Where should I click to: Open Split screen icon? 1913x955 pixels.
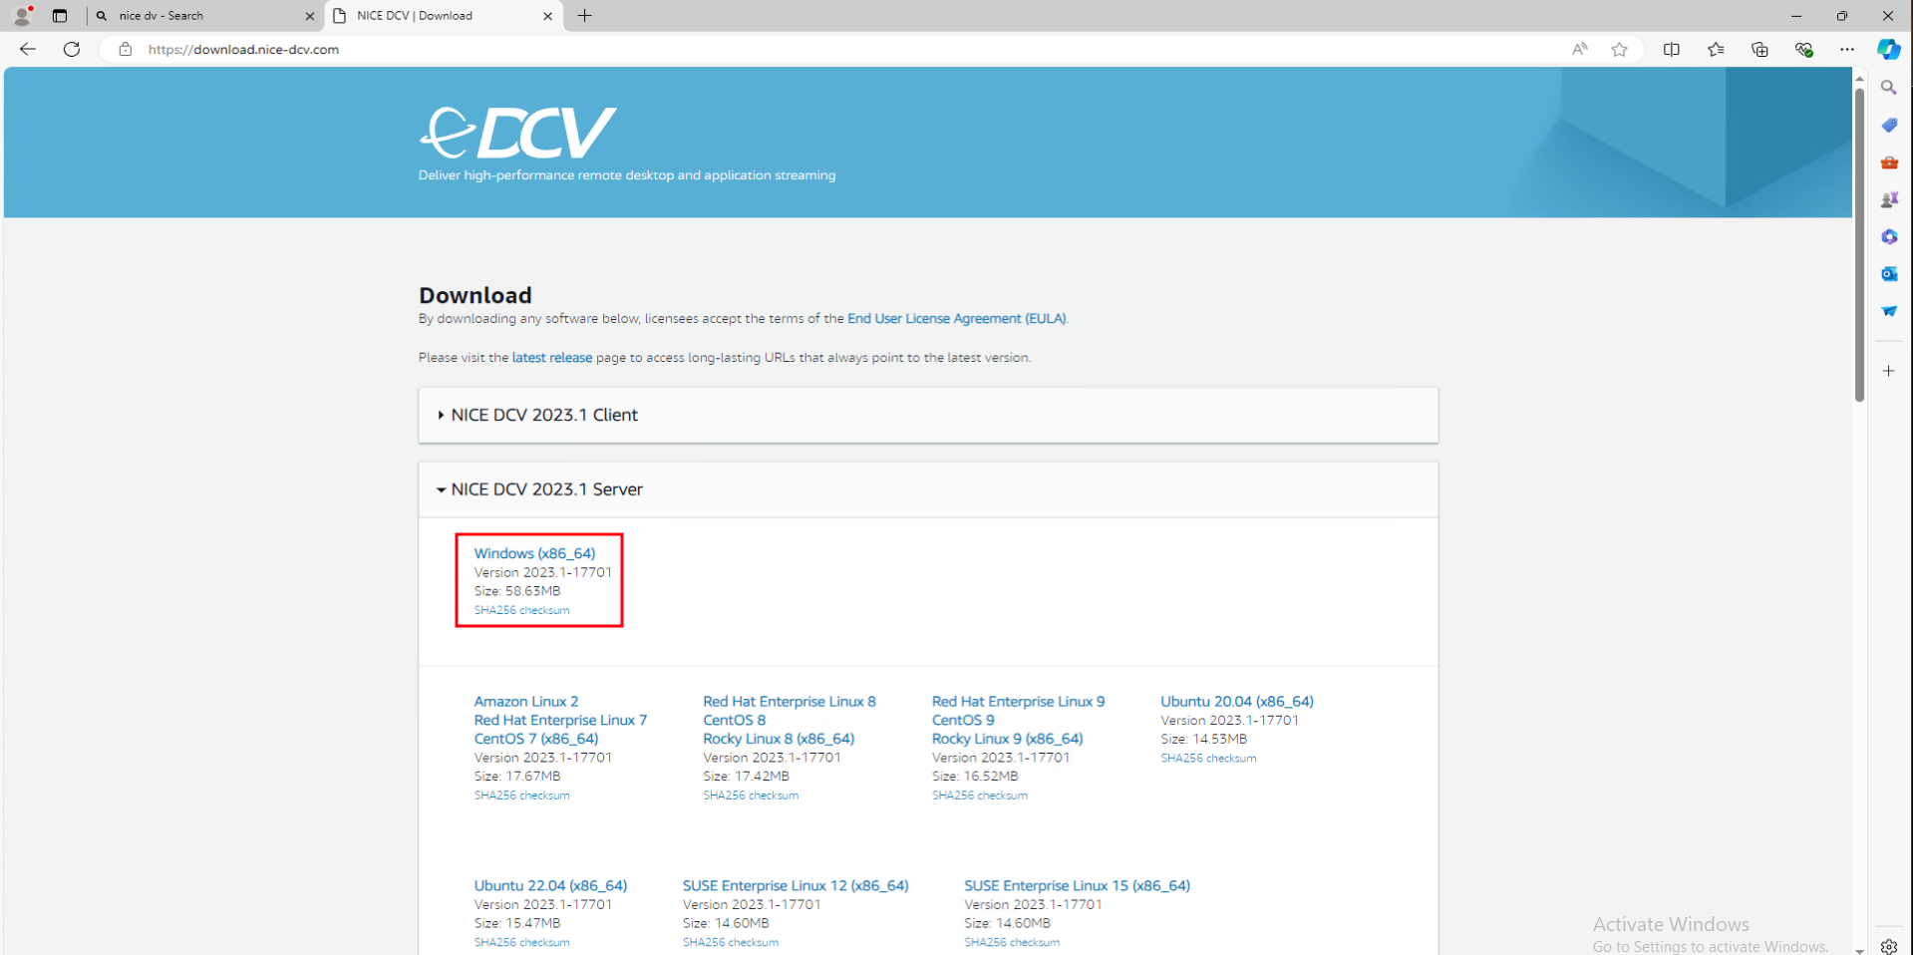[1672, 49]
